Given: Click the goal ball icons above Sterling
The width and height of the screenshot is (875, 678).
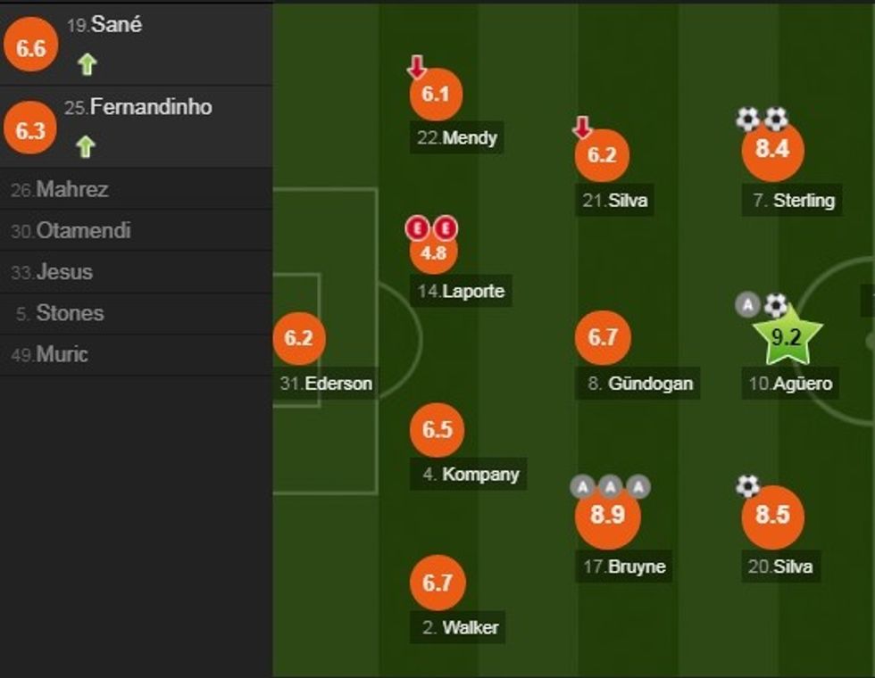Looking at the screenshot, I should 762,119.
